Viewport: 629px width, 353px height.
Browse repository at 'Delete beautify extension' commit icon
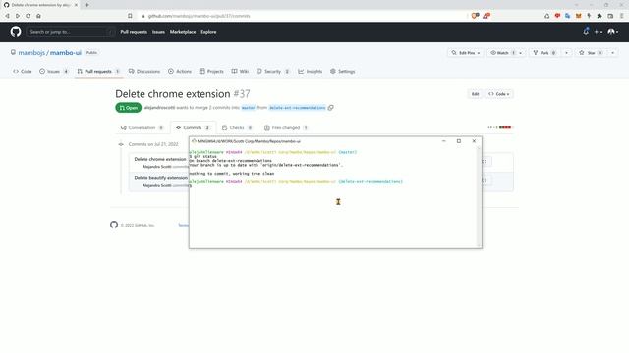click(485, 180)
